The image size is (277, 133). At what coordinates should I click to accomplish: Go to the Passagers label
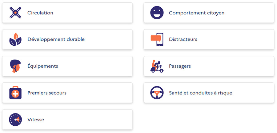tap(180, 66)
